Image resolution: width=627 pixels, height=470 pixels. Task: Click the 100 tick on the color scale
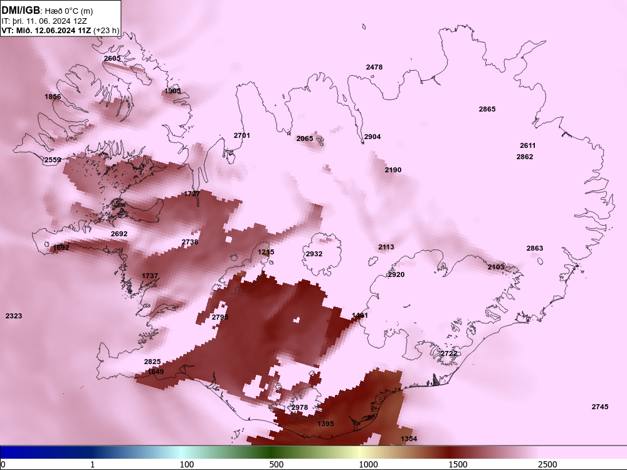[x=187, y=464]
